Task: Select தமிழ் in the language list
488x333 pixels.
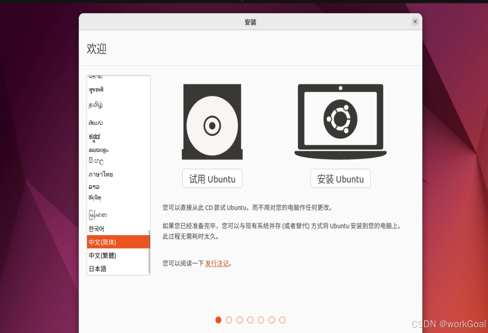Action: [118, 105]
